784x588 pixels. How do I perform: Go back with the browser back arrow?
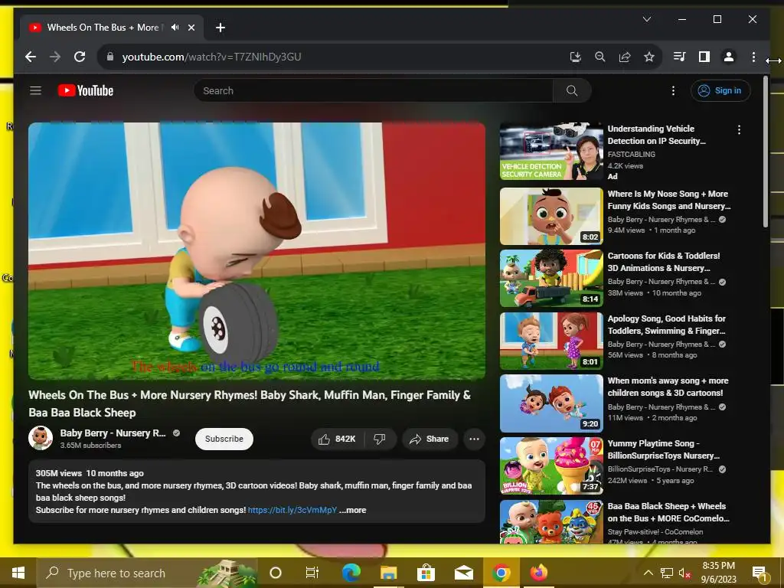tap(31, 57)
